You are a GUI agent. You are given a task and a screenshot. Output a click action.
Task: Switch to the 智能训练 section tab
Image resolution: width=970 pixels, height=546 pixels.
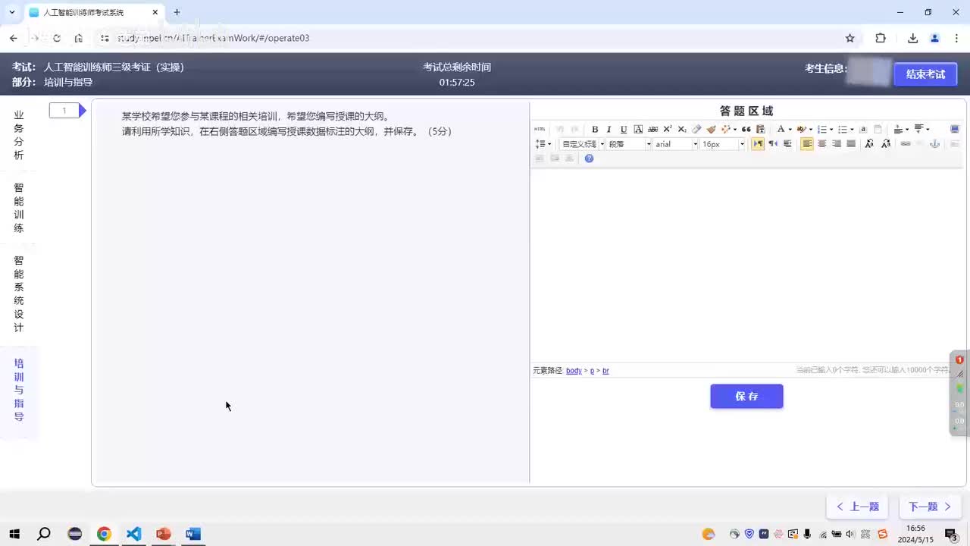(x=19, y=208)
